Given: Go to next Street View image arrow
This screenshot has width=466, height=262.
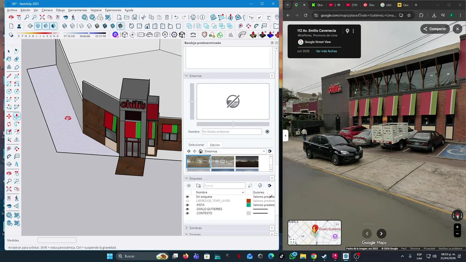Looking at the screenshot, I should [x=381, y=234].
